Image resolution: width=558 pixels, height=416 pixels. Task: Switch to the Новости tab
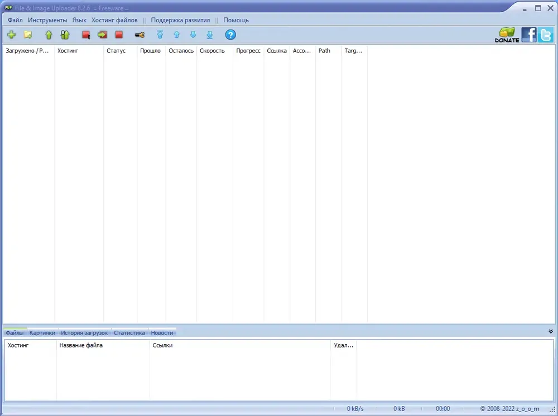(x=162, y=333)
